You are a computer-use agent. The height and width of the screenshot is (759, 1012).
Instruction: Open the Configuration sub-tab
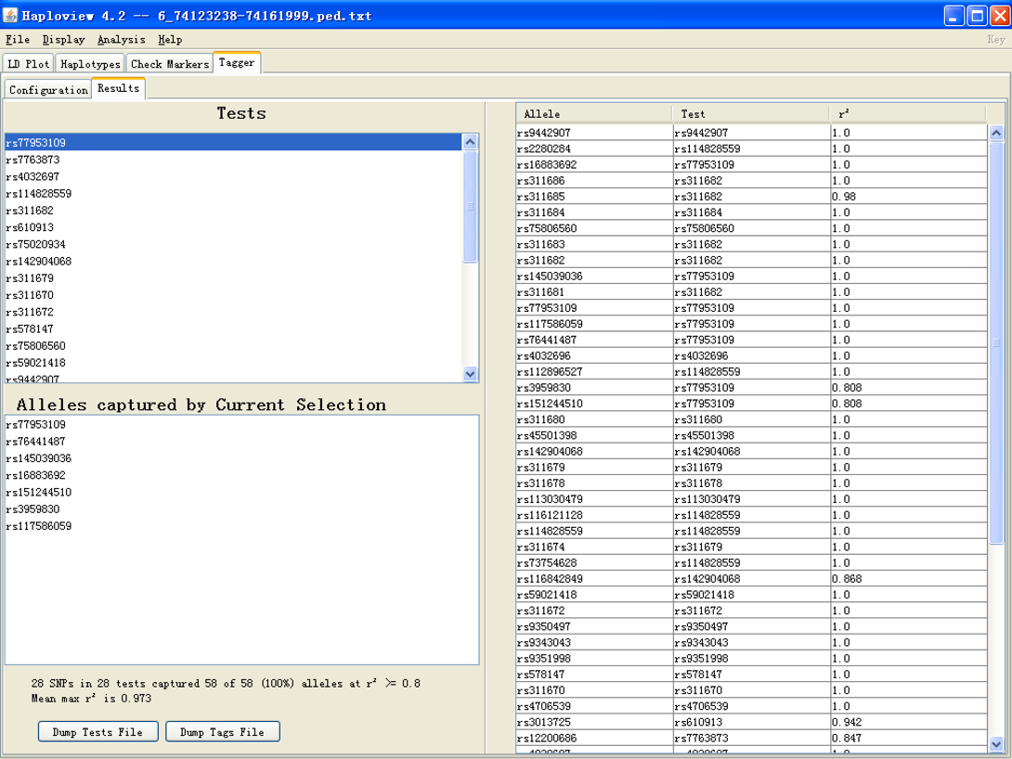coord(48,90)
